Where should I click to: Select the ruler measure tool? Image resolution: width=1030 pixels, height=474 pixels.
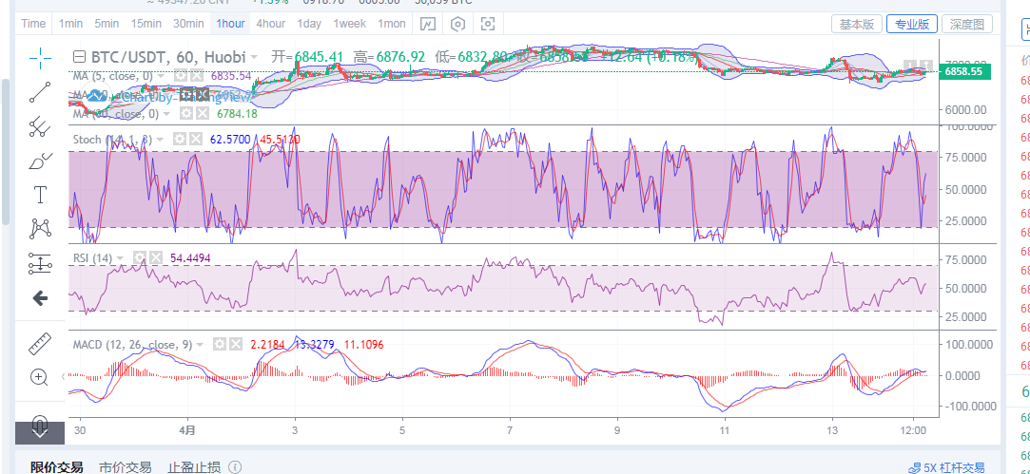click(x=40, y=343)
